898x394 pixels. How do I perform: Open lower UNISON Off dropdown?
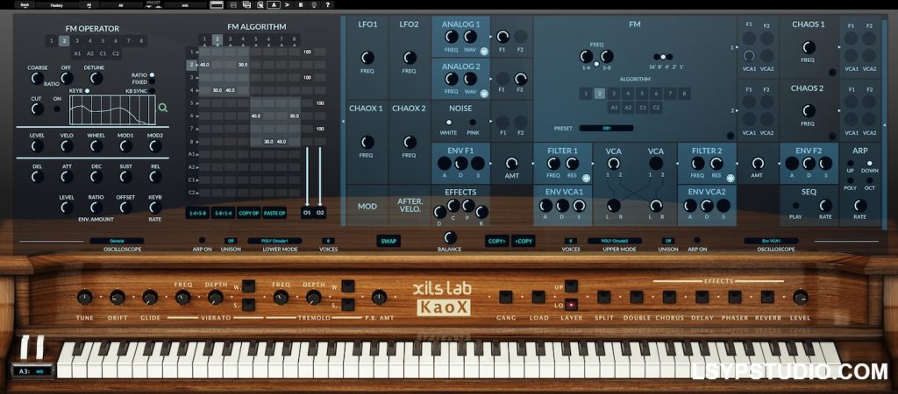[x=231, y=241]
